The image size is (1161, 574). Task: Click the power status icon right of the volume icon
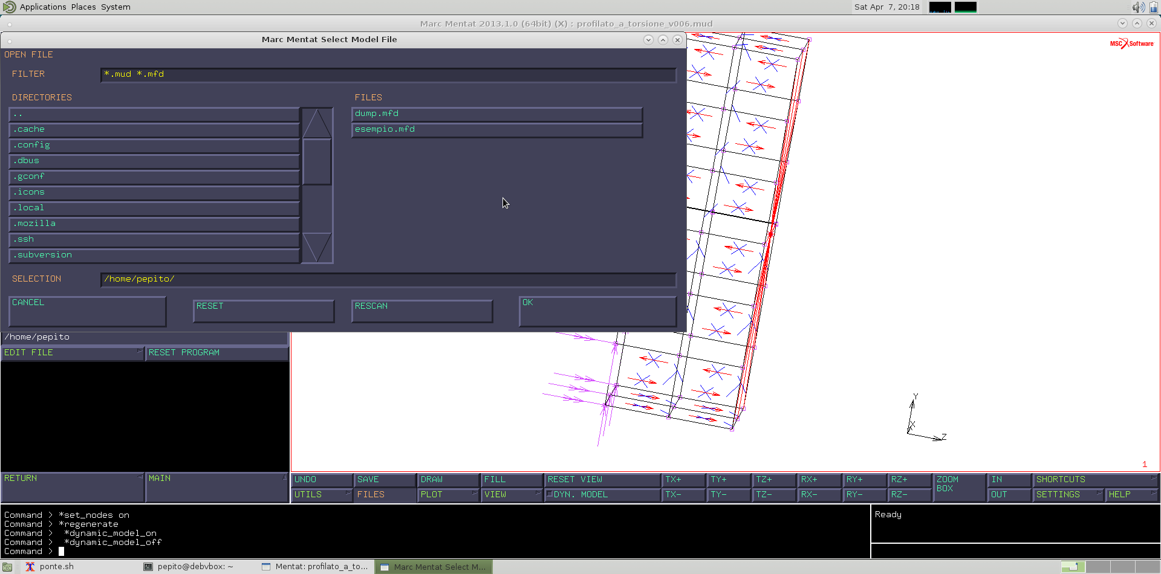pyautogui.click(x=1154, y=7)
